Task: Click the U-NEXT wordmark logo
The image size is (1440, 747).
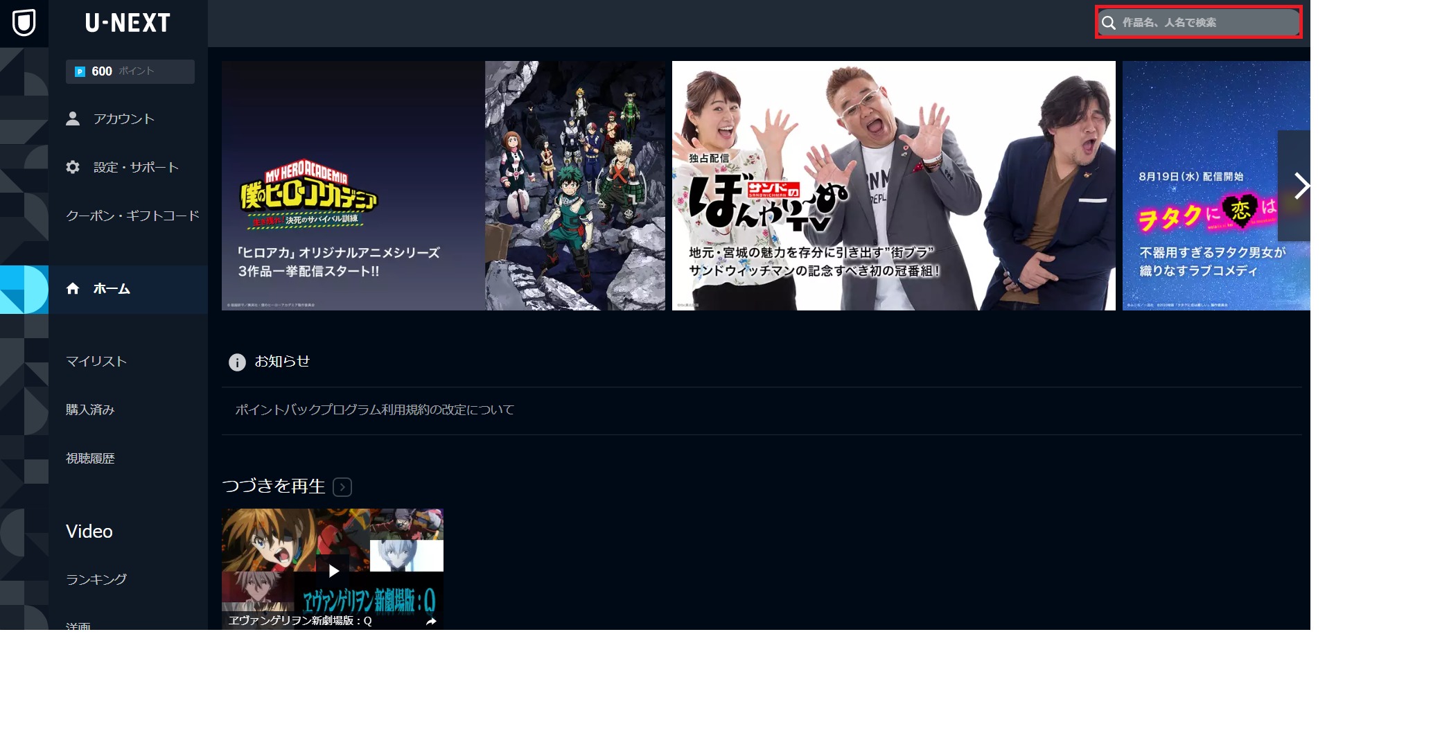Action: click(x=128, y=23)
